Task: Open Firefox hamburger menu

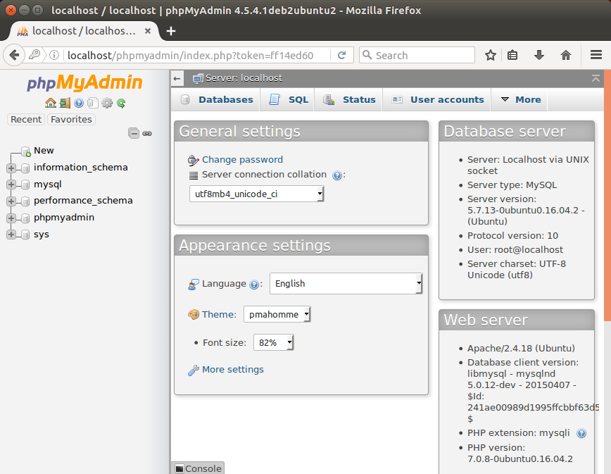Action: pos(596,55)
